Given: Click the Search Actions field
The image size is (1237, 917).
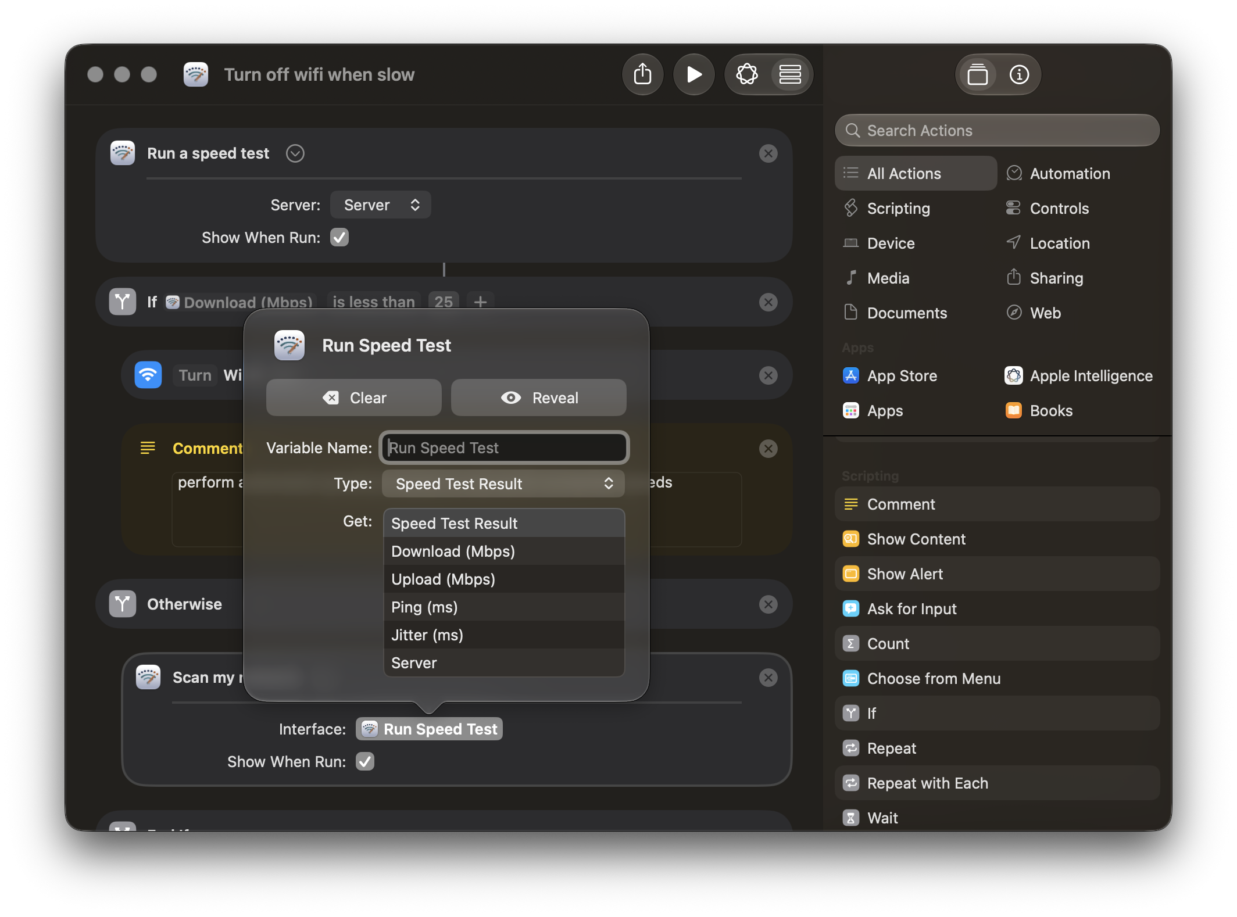Looking at the screenshot, I should click(x=997, y=130).
